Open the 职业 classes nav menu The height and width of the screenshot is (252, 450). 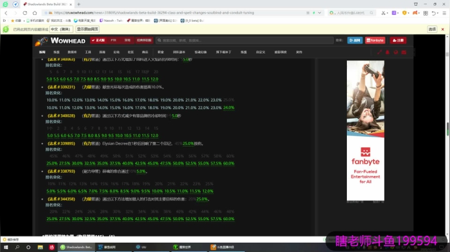click(161, 52)
